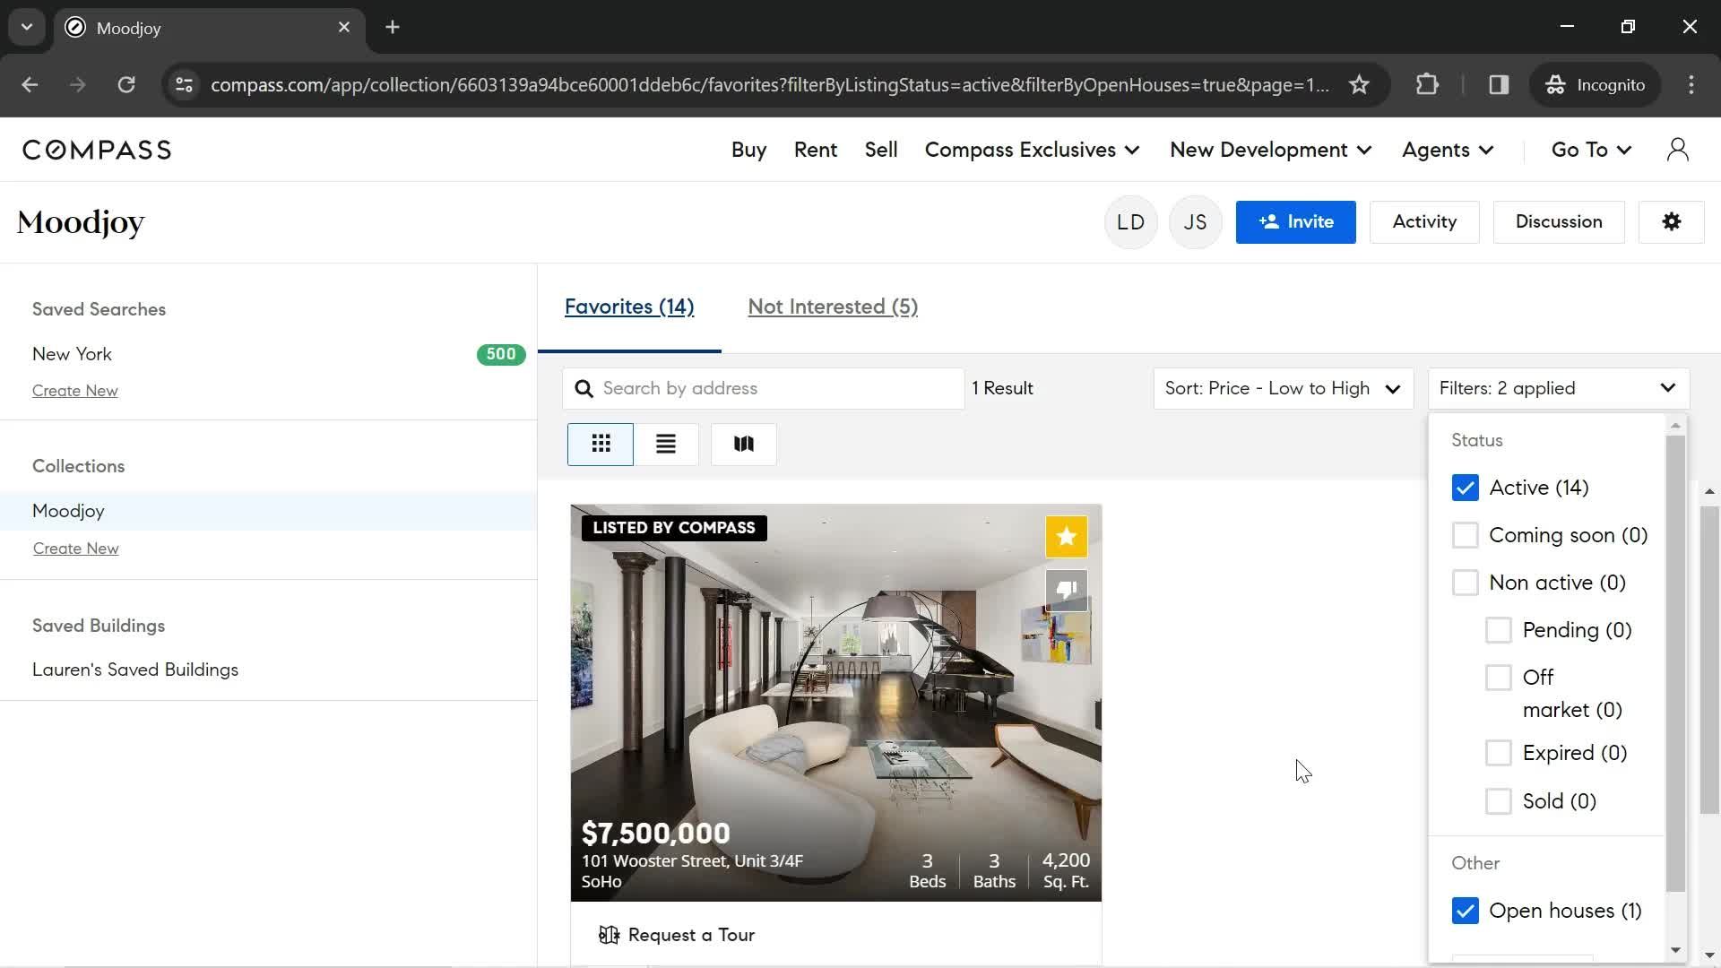Mark listing as not interested thumbs-down
The image size is (1721, 968).
[1067, 591]
